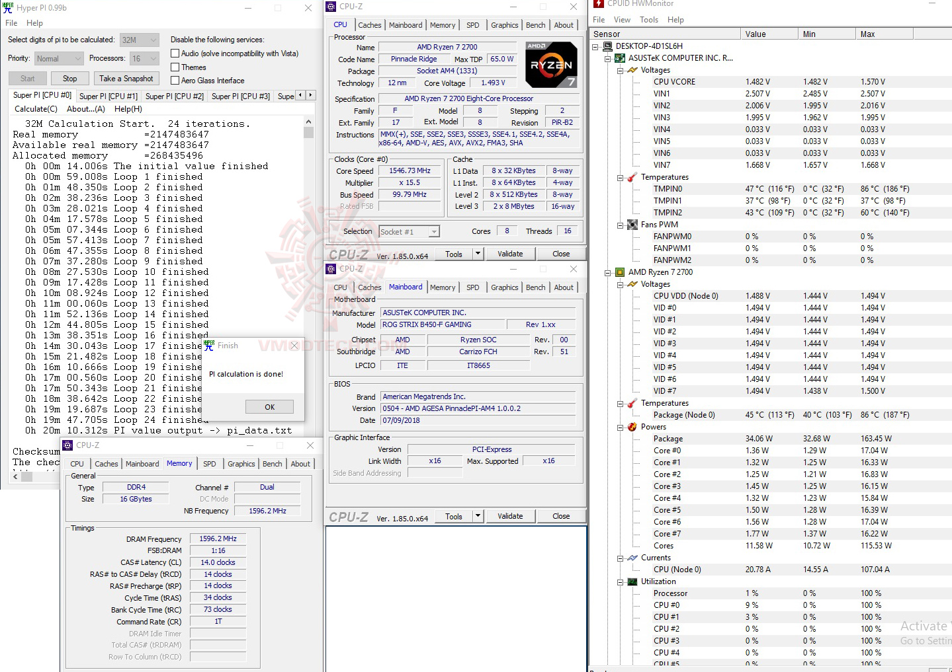Collapse the Currents node

coord(621,558)
